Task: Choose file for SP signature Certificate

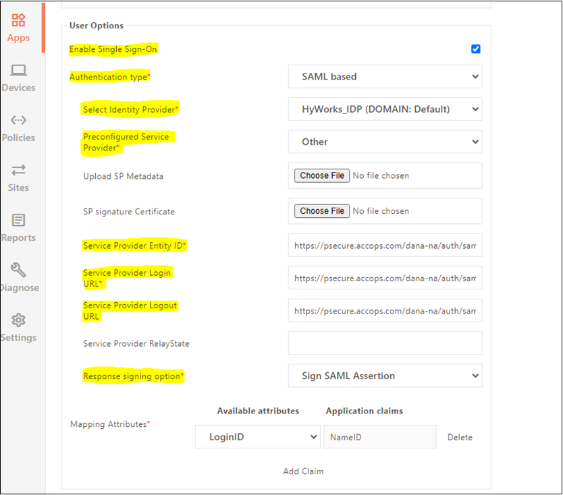Action: click(322, 211)
